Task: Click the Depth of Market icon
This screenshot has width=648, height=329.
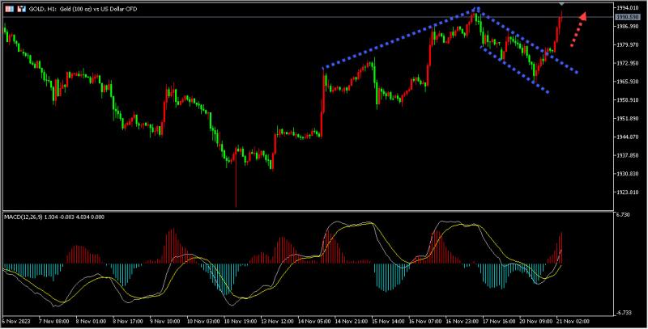Action: coord(22,9)
